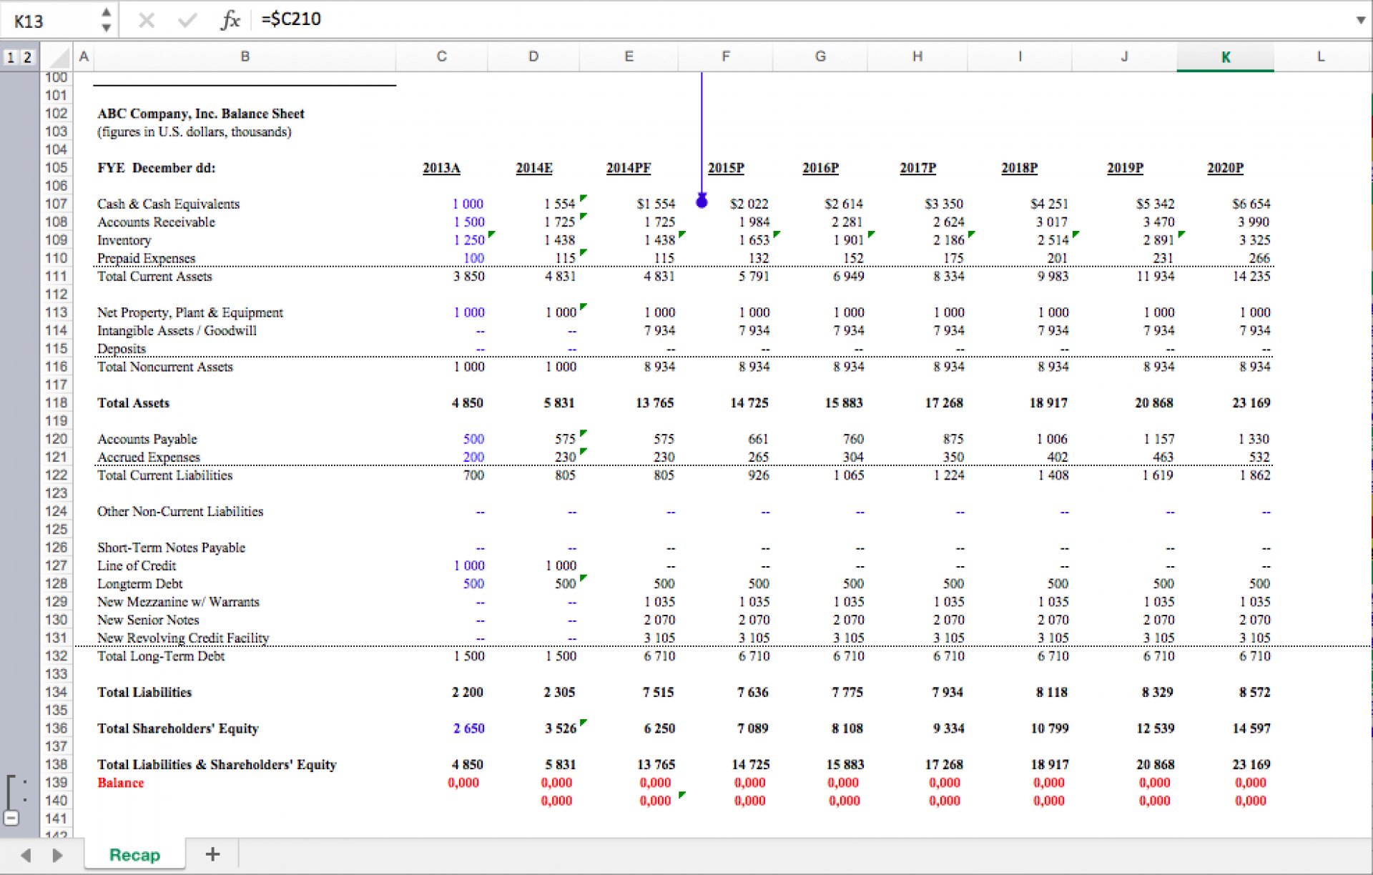Screen dimensions: 1373x875
Task: Select column B header
Action: 245,56
